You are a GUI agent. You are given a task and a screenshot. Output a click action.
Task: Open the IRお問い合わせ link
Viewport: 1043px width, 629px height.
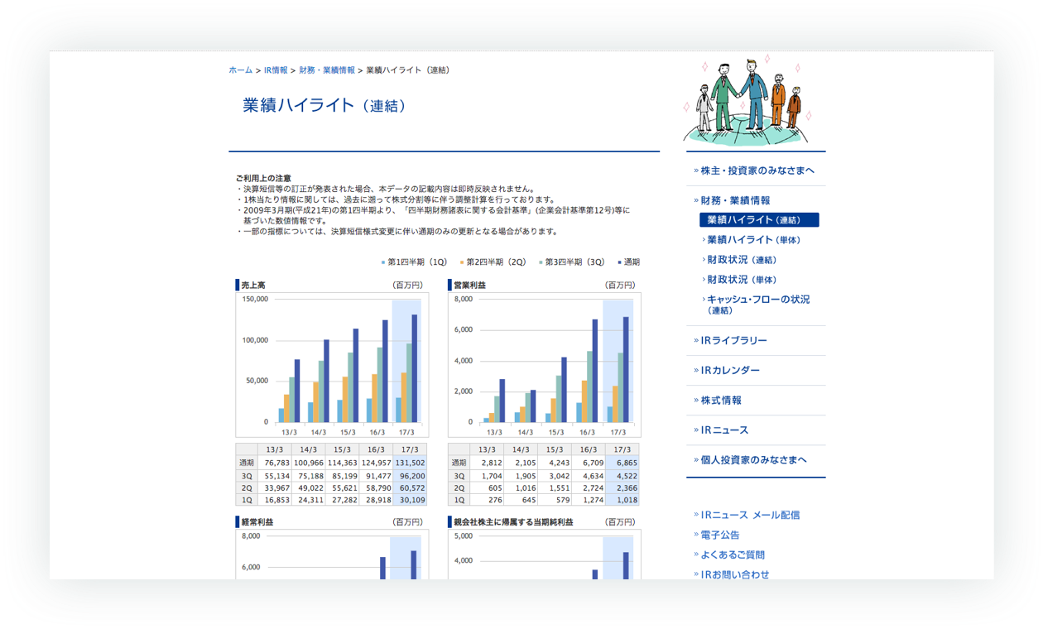[x=735, y=574]
